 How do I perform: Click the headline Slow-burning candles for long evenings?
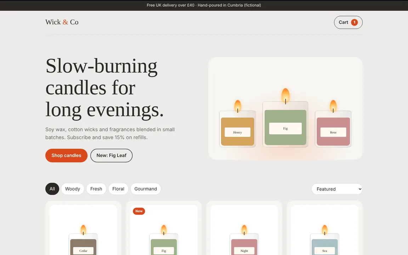coord(104,88)
